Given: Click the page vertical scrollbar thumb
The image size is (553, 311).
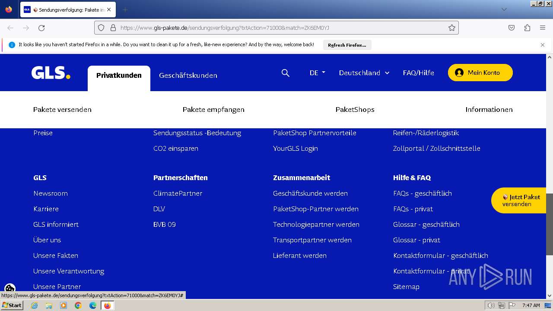Looking at the screenshot, I should (x=550, y=224).
